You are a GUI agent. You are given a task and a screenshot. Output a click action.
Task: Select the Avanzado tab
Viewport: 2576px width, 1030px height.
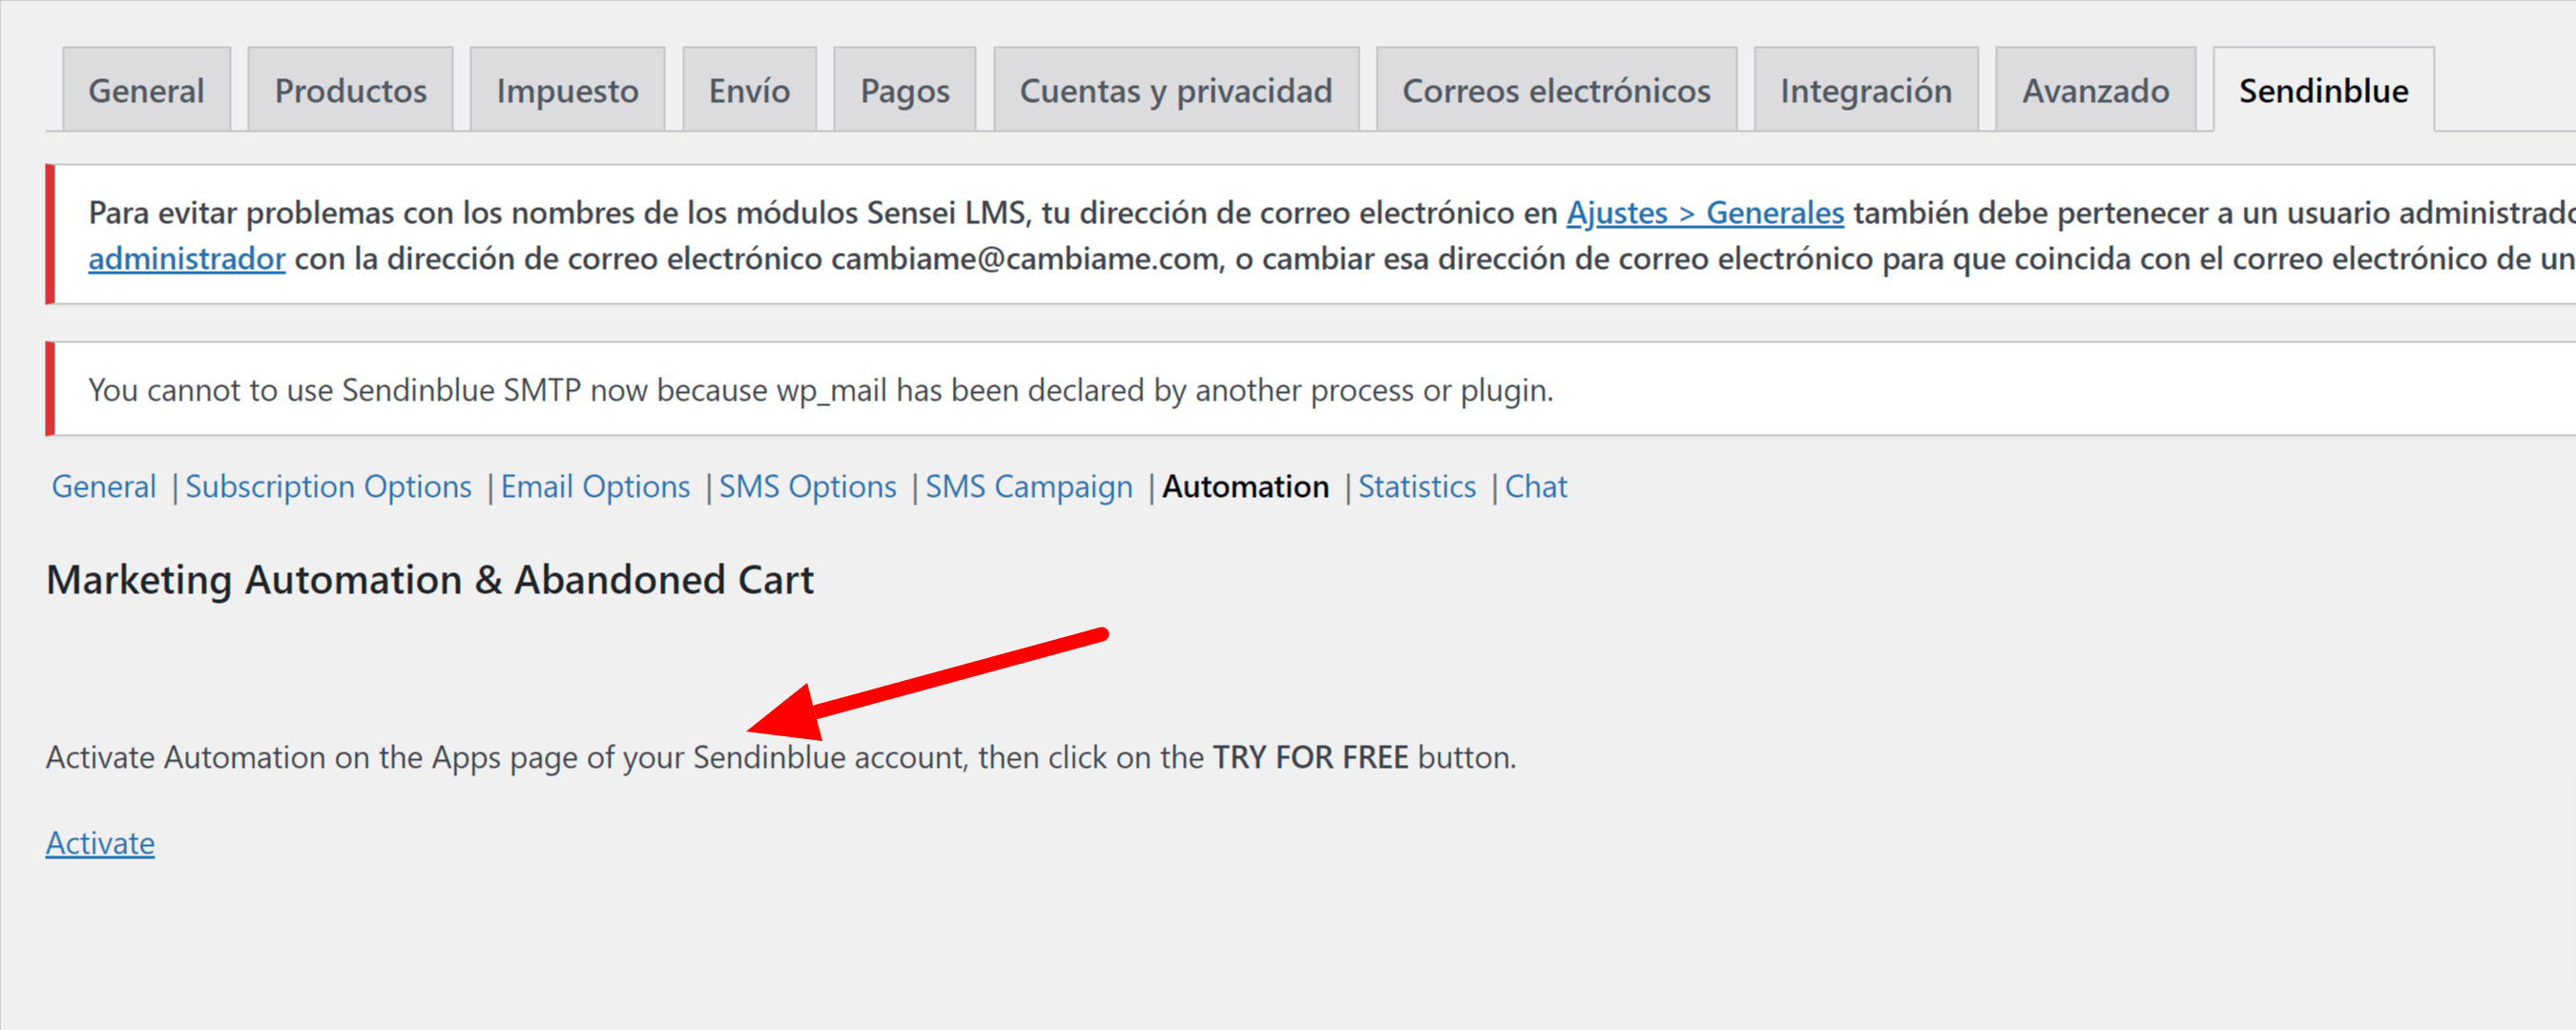click(2095, 90)
